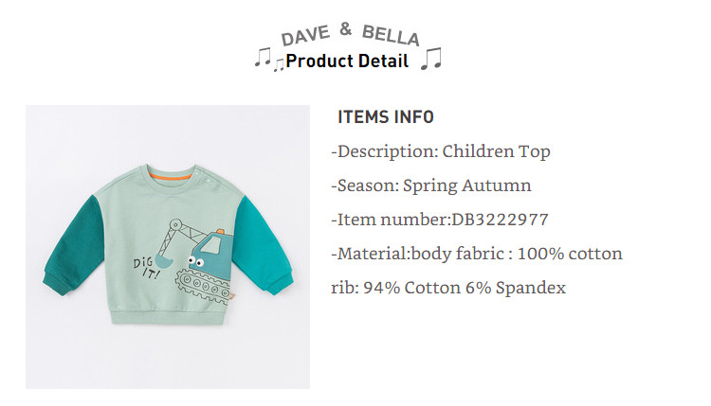This screenshot has height=406, width=711.
Task: Click the Season: Spring Autumn line
Action: pos(431,185)
